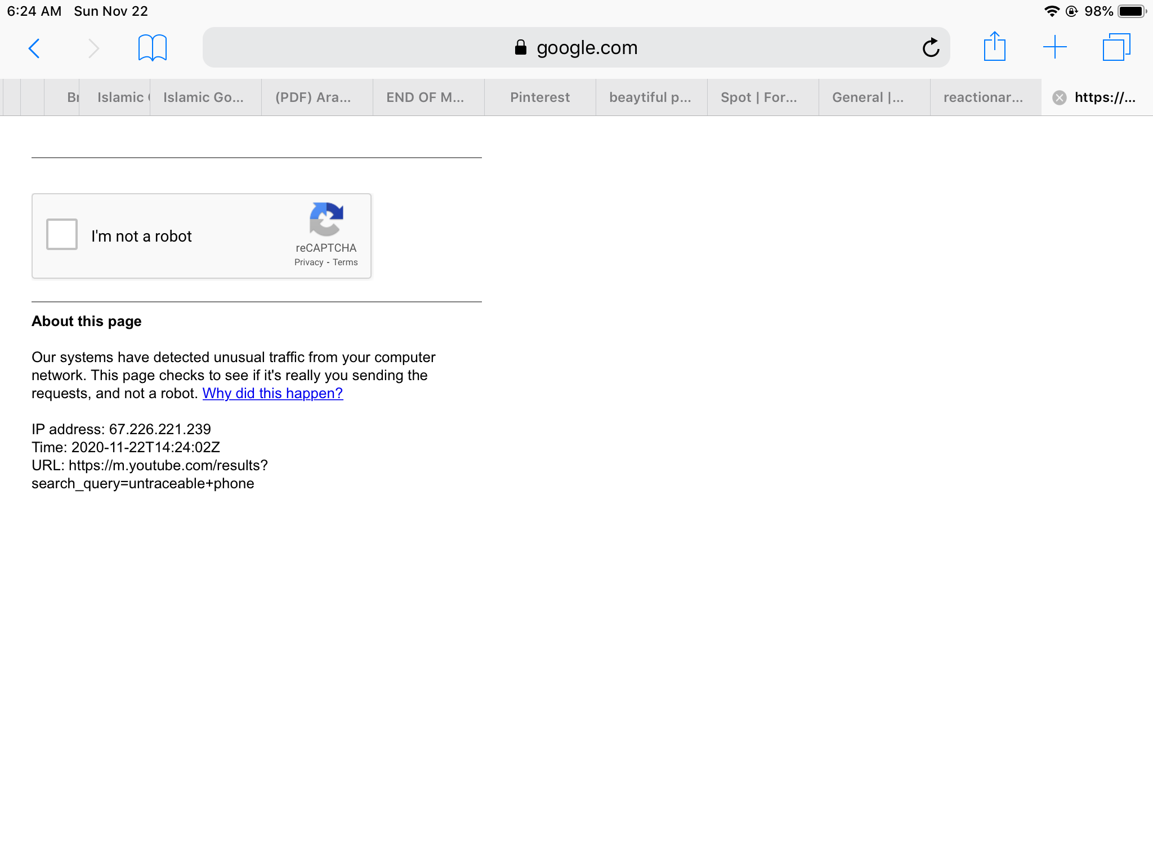Switch to the Pinterest tab
The image size is (1153, 865).
tap(540, 97)
